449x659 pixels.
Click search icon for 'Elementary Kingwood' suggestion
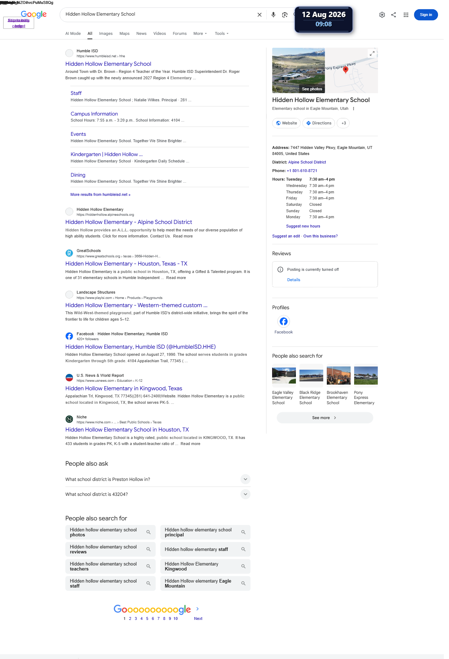(x=243, y=566)
